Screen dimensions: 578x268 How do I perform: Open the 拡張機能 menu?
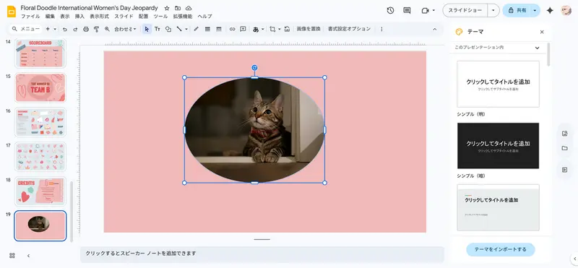coord(183,17)
